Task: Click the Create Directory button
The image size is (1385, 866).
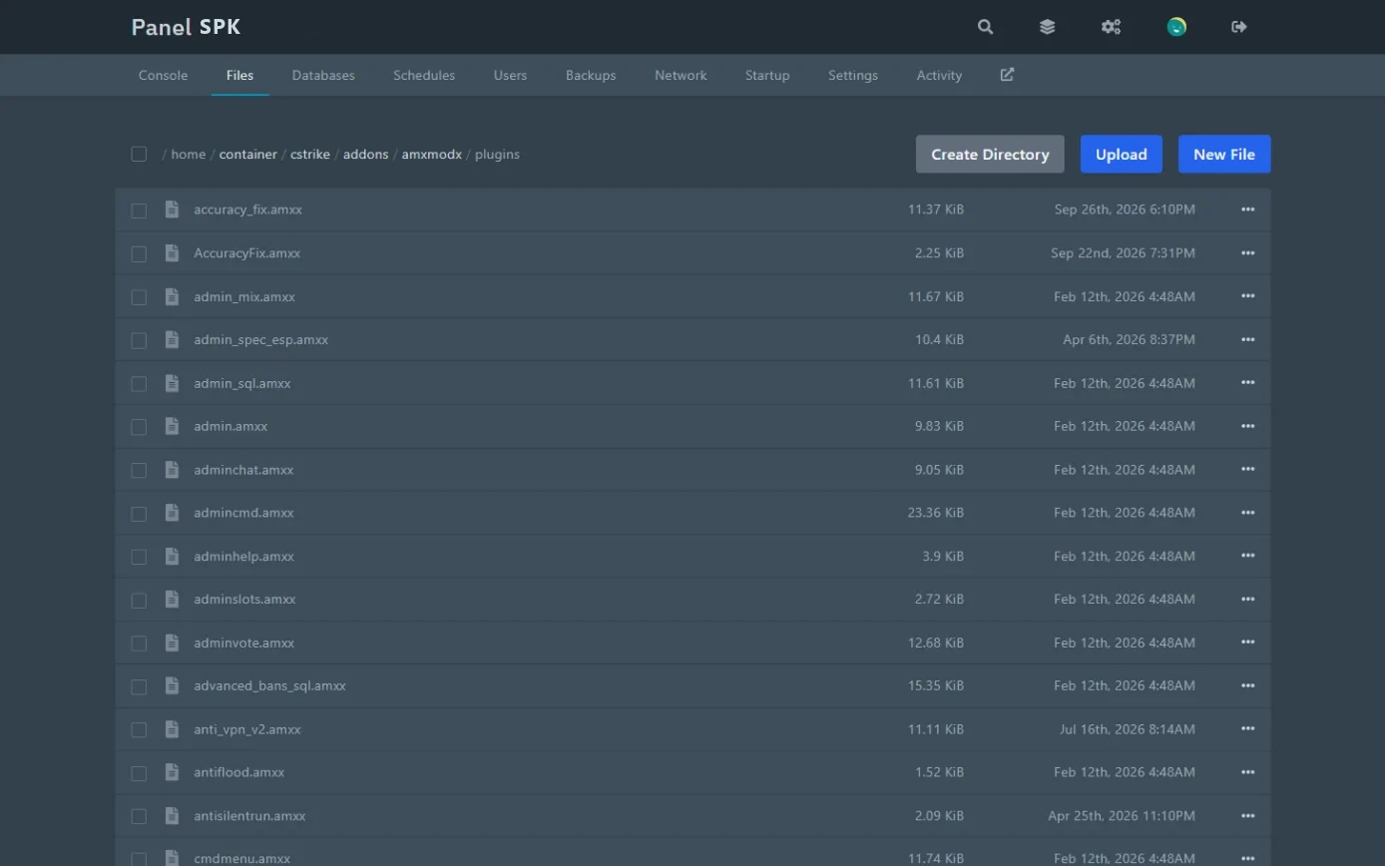Action: (990, 155)
